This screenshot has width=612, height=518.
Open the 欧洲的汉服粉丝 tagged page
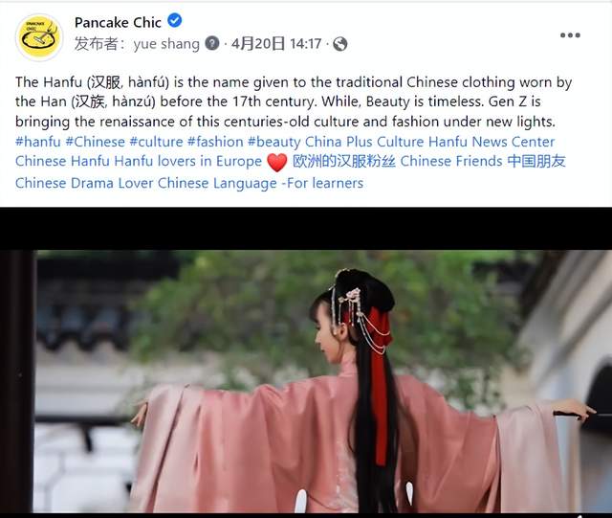(x=344, y=161)
